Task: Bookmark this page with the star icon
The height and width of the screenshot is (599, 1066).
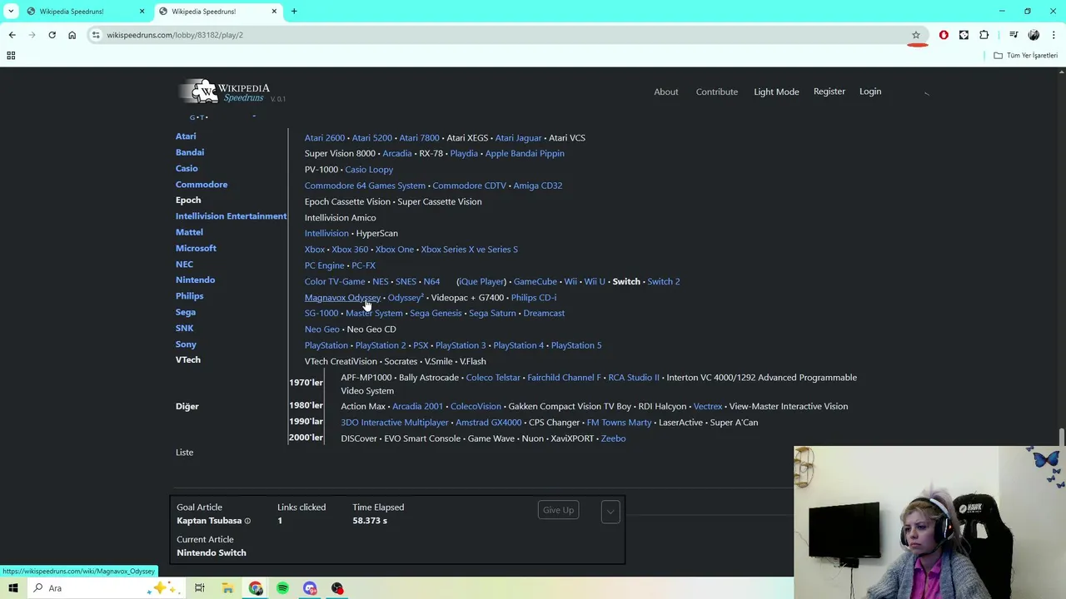Action: click(916, 35)
